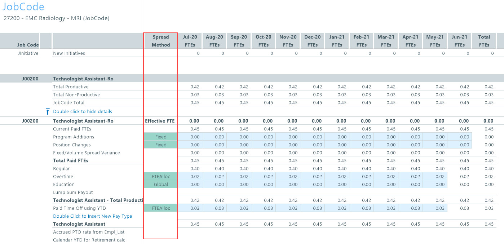Click the 'Double click to hide details' link
The width and height of the screenshot is (504, 244).
82,111
